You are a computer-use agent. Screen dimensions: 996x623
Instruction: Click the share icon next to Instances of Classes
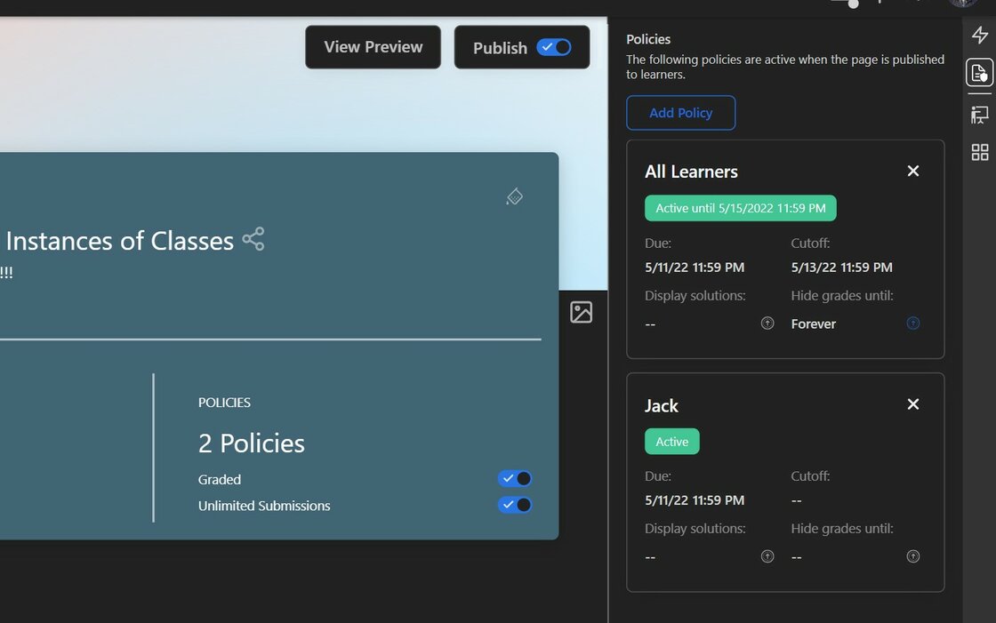coord(253,238)
